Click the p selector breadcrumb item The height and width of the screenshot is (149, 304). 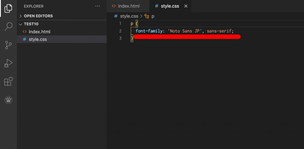(153, 16)
